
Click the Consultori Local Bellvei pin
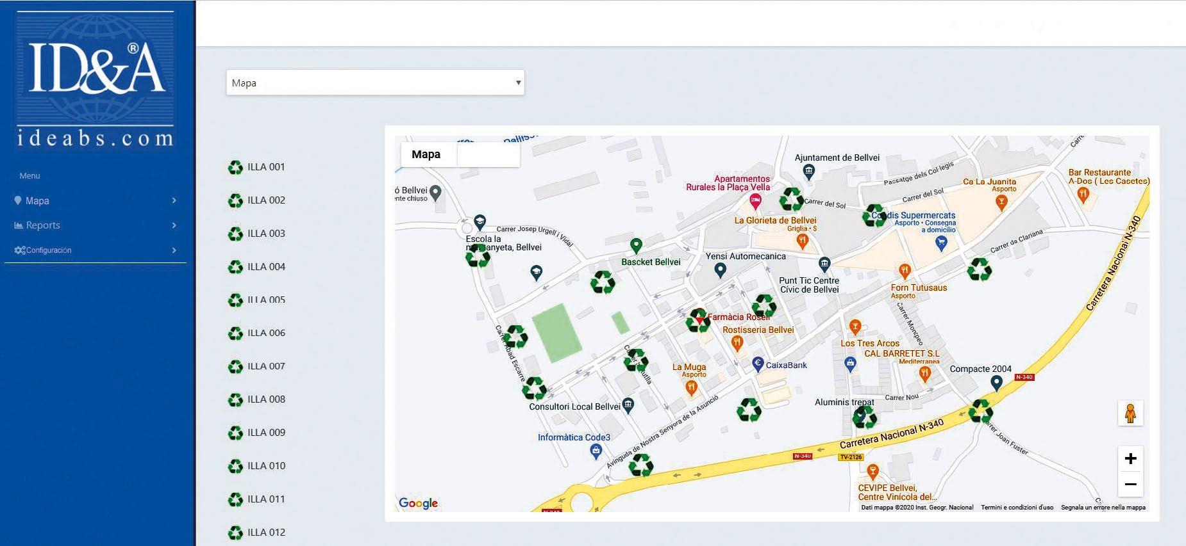tap(628, 405)
